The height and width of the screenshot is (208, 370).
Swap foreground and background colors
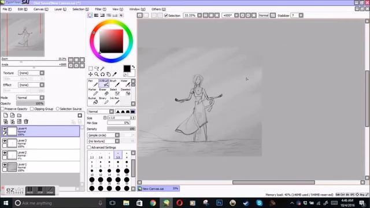tap(133, 67)
